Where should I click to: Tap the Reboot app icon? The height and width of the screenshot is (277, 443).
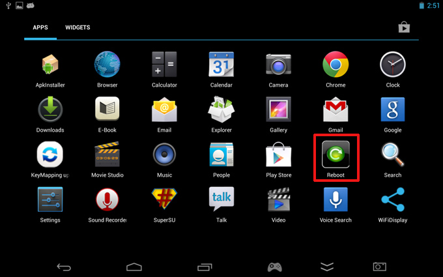336,154
